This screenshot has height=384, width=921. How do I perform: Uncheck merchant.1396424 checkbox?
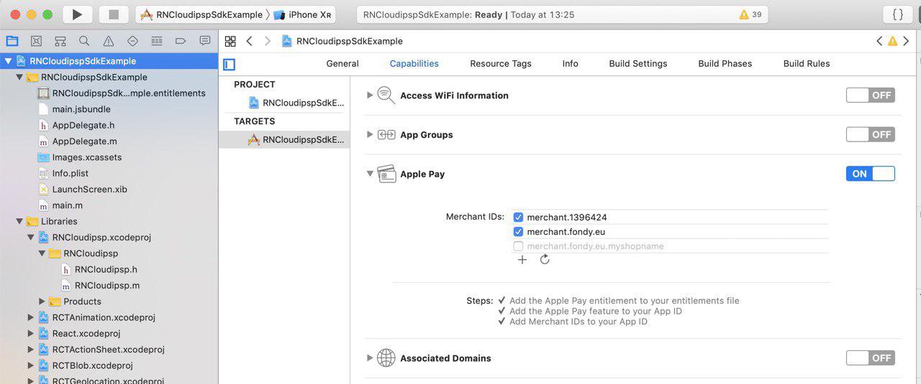click(518, 217)
